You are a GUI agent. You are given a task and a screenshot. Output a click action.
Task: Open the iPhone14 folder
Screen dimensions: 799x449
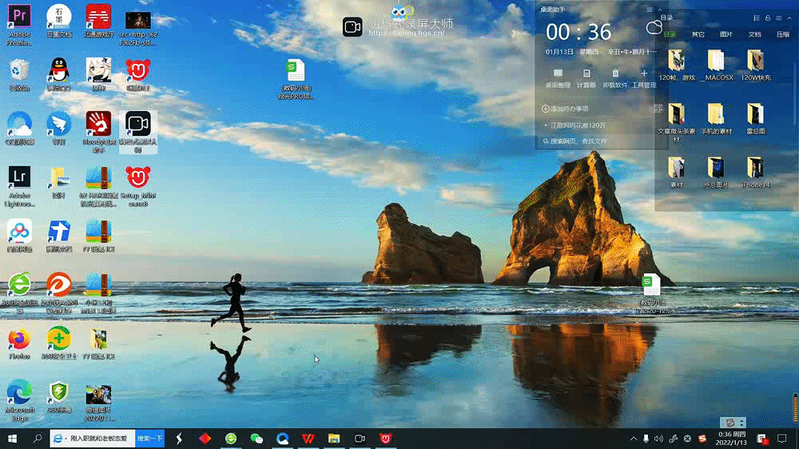[755, 173]
